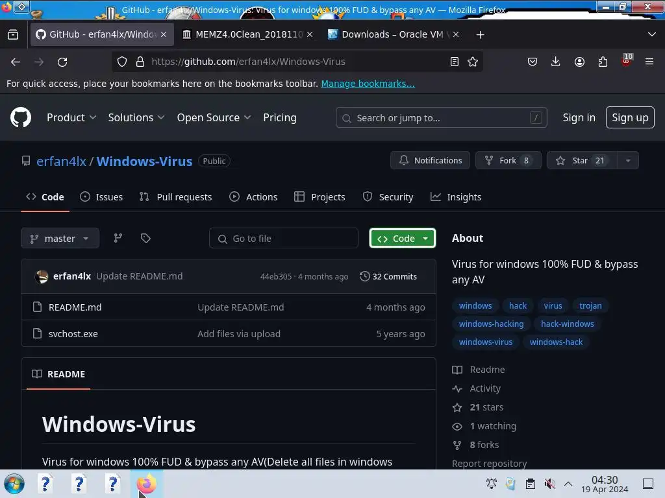Open the Firefox hamburger menu
Image resolution: width=665 pixels, height=498 pixels.
(649, 62)
